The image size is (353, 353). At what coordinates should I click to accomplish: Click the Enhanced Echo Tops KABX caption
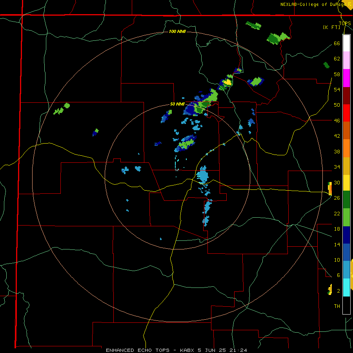pos(176,350)
